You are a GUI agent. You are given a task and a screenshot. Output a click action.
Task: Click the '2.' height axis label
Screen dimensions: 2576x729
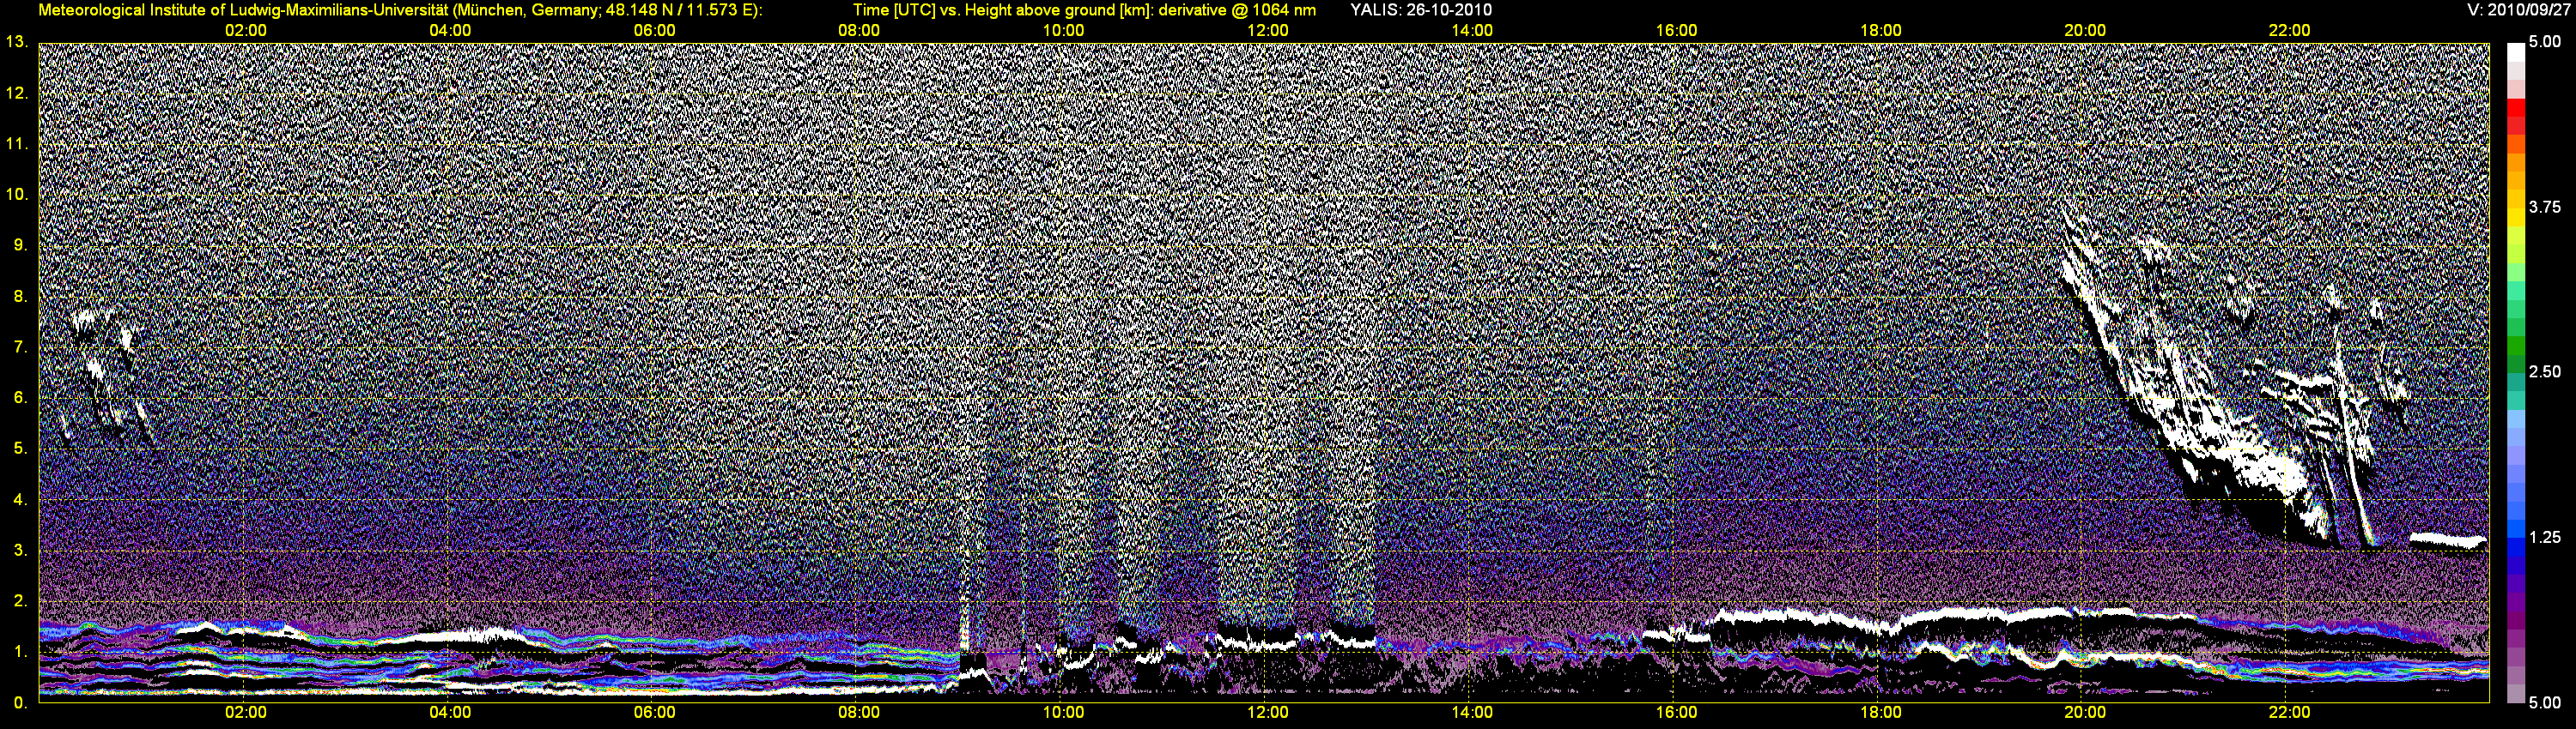21,601
